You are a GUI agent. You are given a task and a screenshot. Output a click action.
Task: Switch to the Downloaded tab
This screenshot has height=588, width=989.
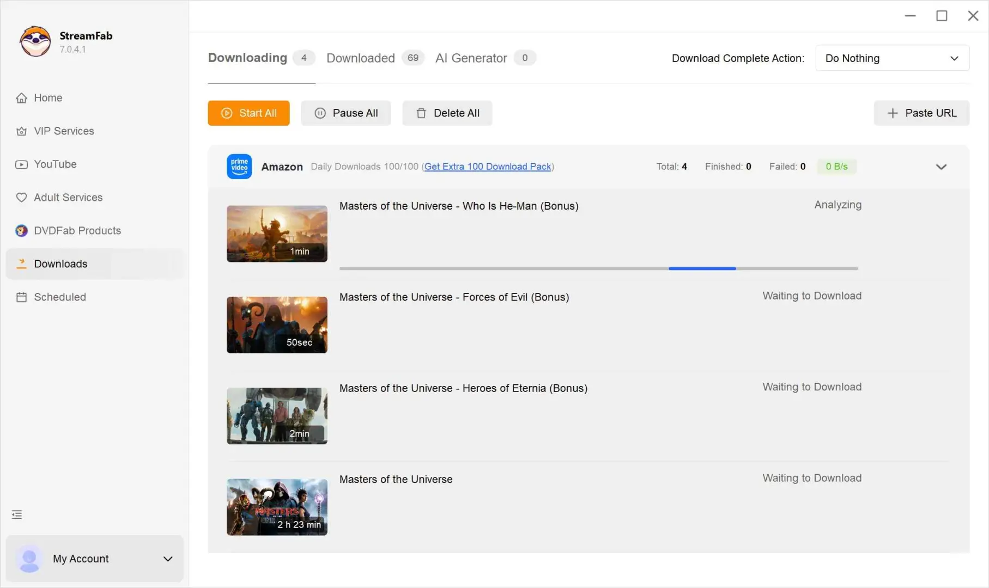click(375, 58)
